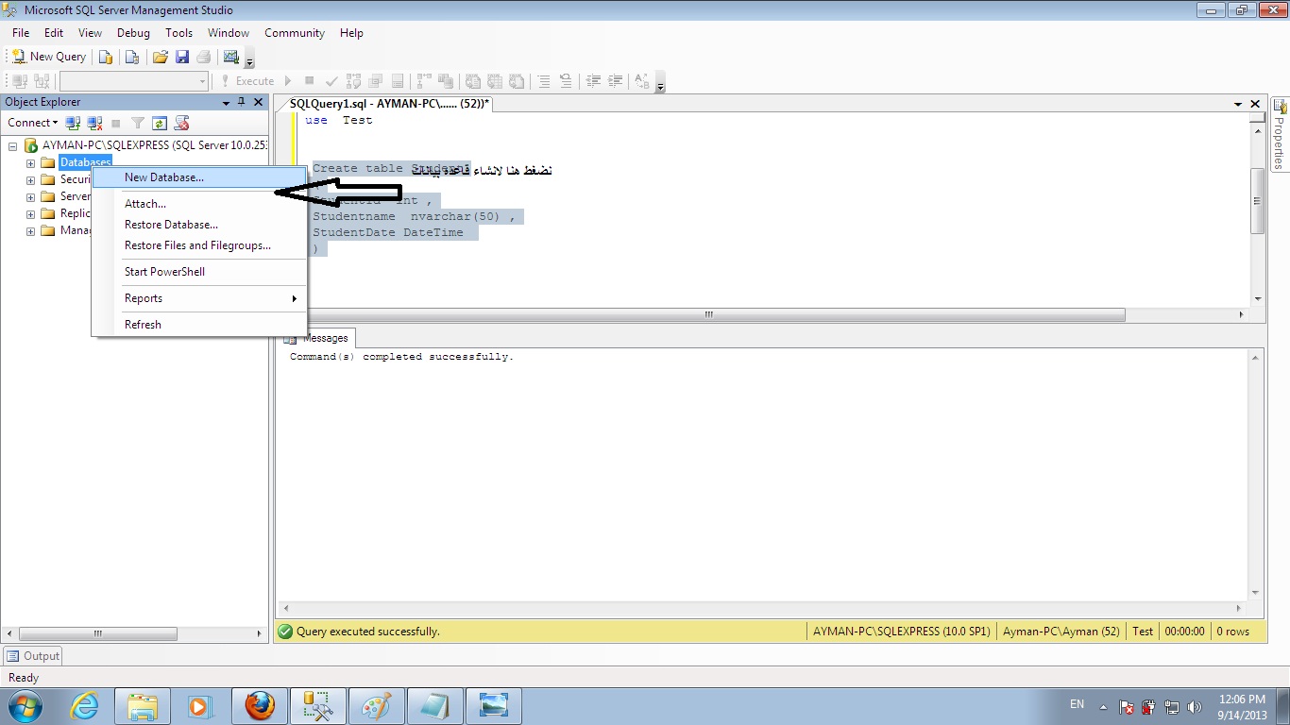Choose Restore Files and Filegroups... menu entry
Screen dimensions: 1290x725
pos(199,245)
